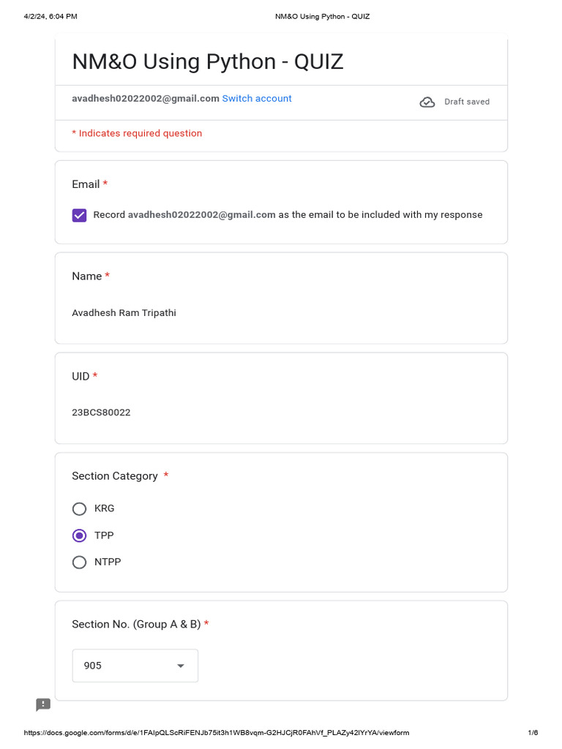Click the Google Forms URL in the footer

(217, 733)
